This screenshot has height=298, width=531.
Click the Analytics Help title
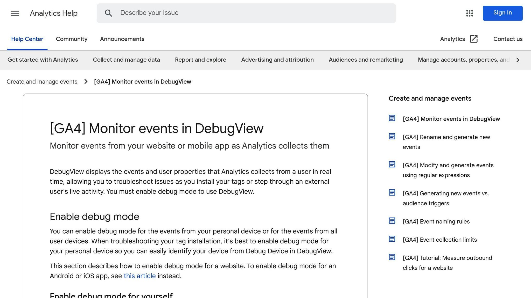point(54,13)
